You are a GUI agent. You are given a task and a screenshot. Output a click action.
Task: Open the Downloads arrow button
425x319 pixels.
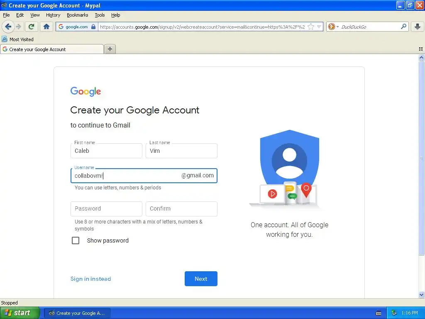[418, 27]
